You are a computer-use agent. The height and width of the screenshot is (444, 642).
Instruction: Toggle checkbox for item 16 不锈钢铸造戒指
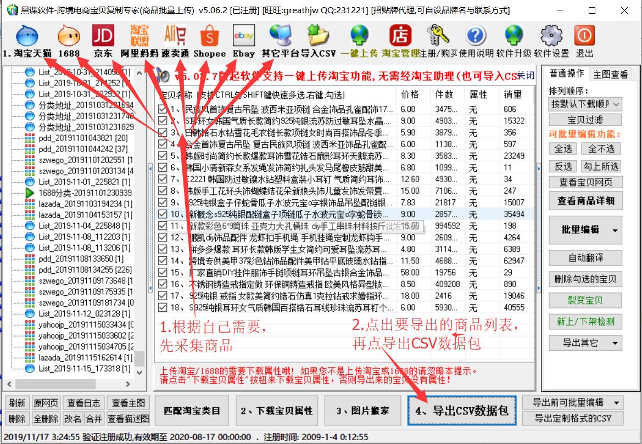(163, 284)
